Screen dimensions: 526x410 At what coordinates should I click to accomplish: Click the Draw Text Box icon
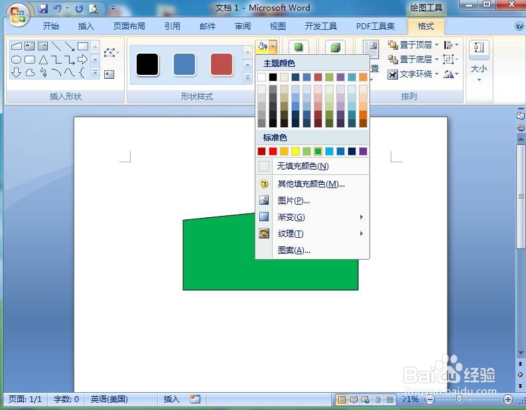(109, 74)
